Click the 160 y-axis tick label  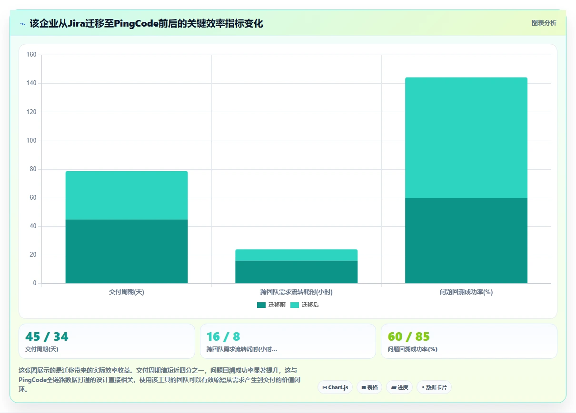[31, 55]
